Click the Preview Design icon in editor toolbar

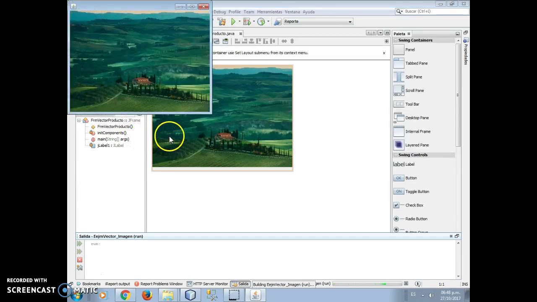[225, 41]
